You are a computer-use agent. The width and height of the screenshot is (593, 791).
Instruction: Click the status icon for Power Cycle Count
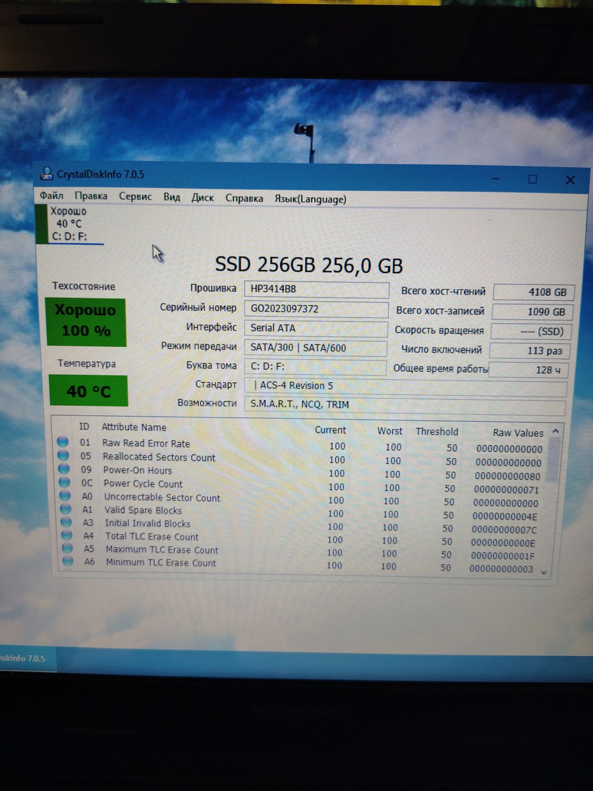[64, 482]
